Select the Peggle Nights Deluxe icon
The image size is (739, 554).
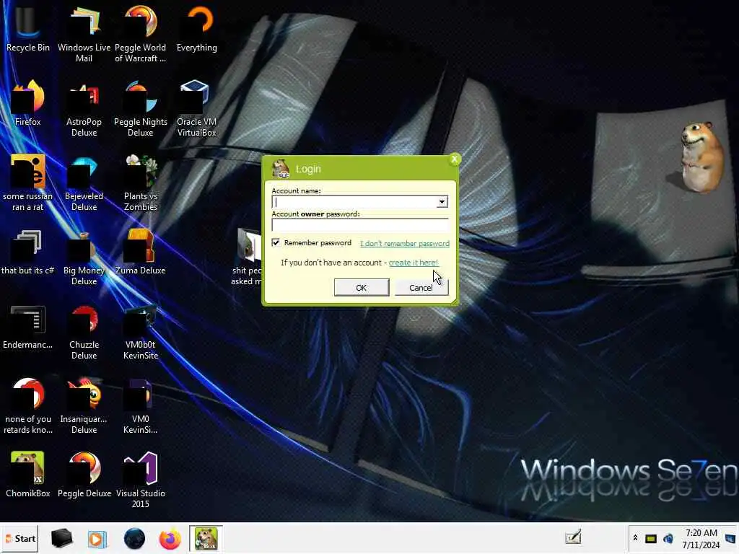pyautogui.click(x=141, y=107)
